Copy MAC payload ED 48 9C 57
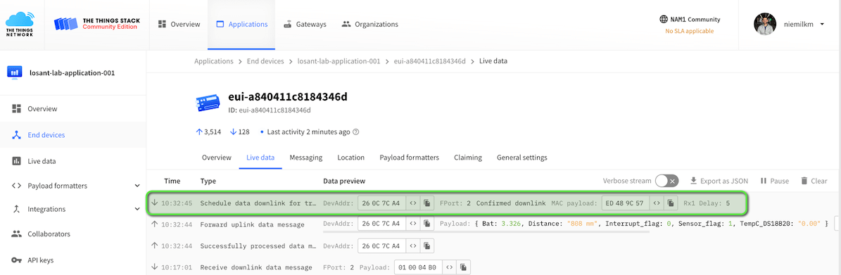This screenshot has width=841, height=275. [671, 203]
